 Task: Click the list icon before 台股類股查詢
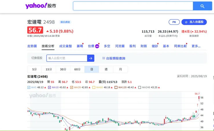click(104, 58)
